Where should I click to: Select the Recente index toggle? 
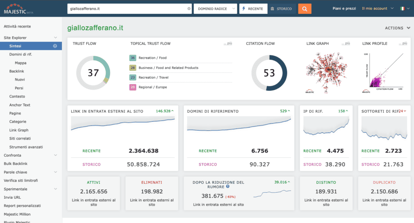click(253, 9)
